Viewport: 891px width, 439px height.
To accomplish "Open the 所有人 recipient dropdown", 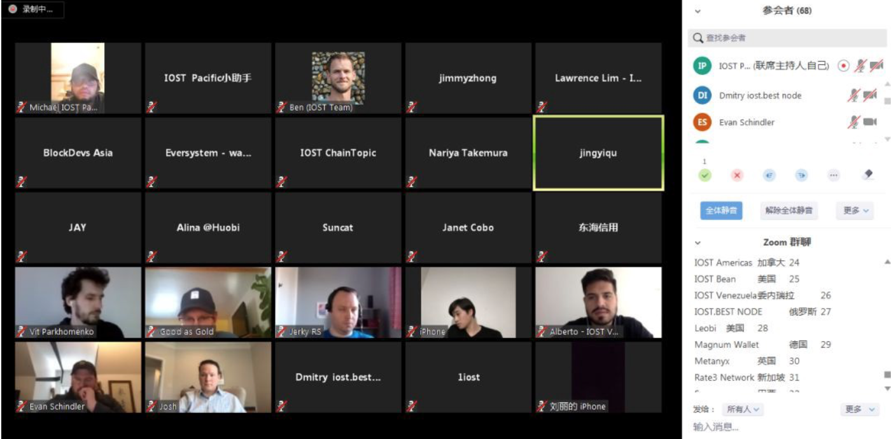I will 744,409.
